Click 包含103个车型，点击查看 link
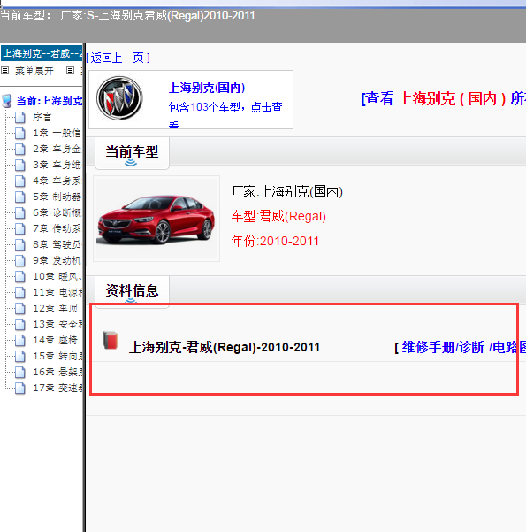 (225, 113)
